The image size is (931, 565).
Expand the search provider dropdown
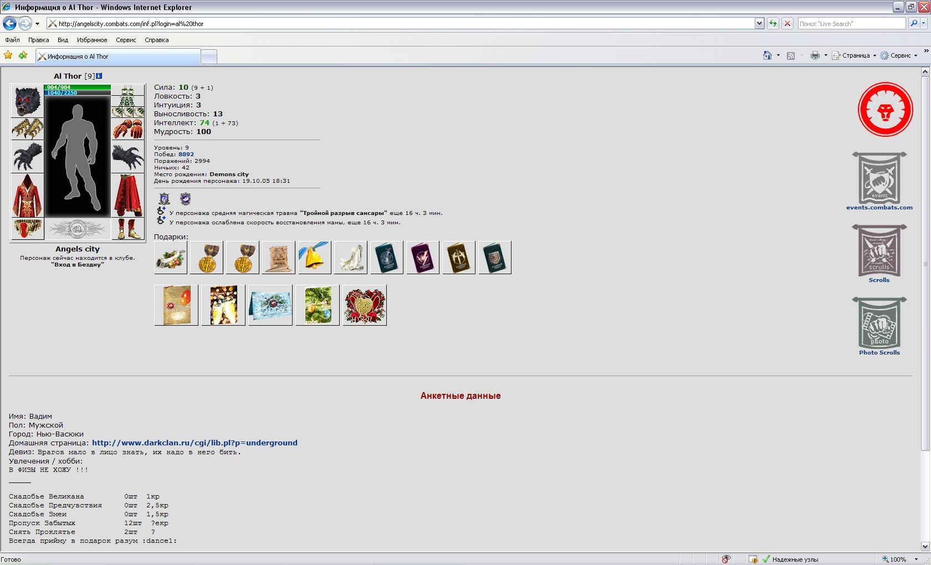[924, 23]
